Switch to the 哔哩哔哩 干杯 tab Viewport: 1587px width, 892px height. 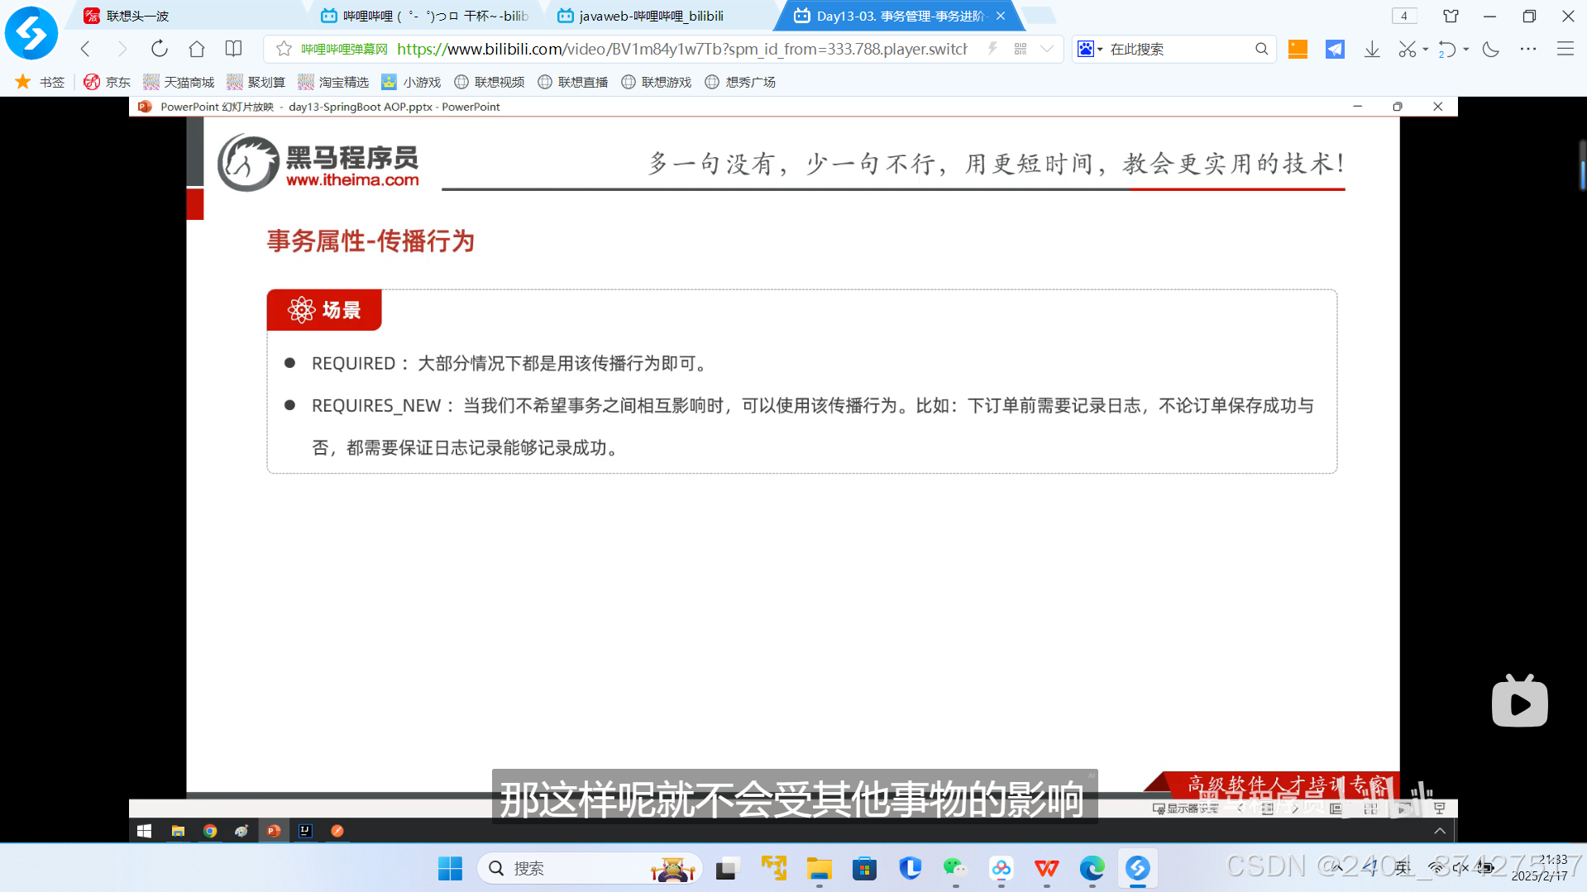(426, 16)
